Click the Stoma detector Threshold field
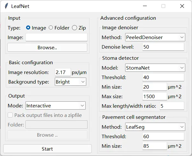This screenshot has height=156, width=192. (x=163, y=77)
